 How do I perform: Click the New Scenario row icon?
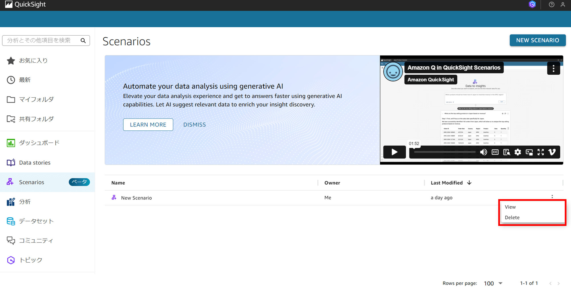tap(114, 197)
